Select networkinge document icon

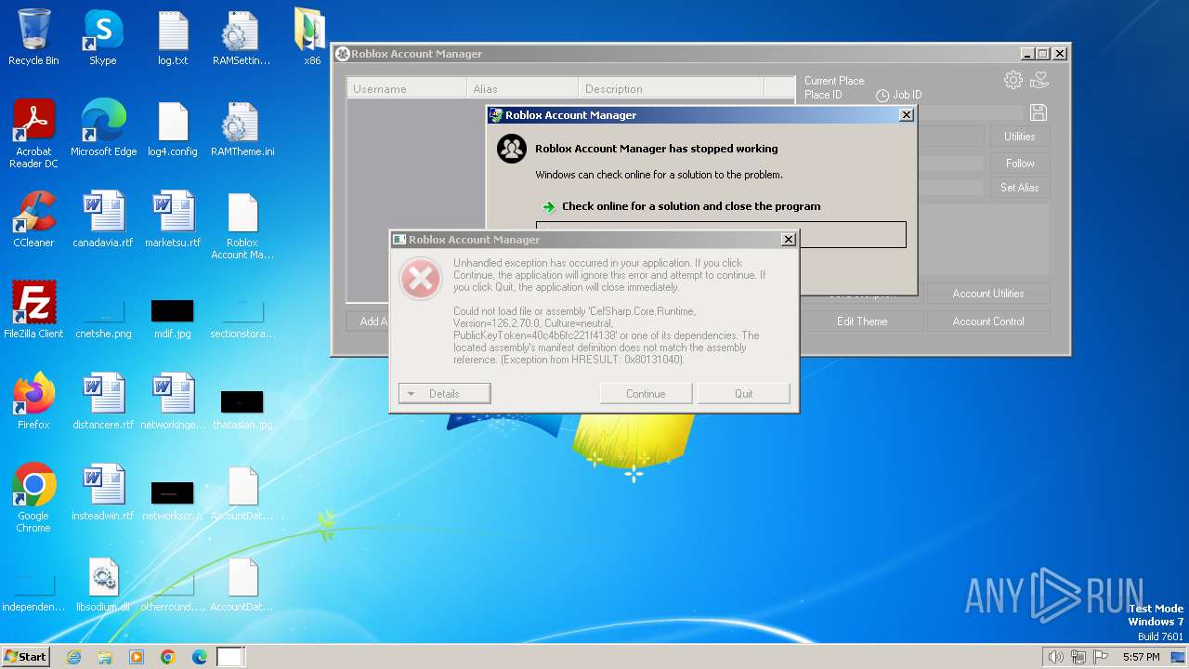(x=173, y=400)
